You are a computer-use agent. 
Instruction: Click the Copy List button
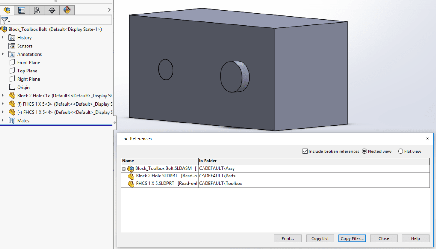(320, 238)
